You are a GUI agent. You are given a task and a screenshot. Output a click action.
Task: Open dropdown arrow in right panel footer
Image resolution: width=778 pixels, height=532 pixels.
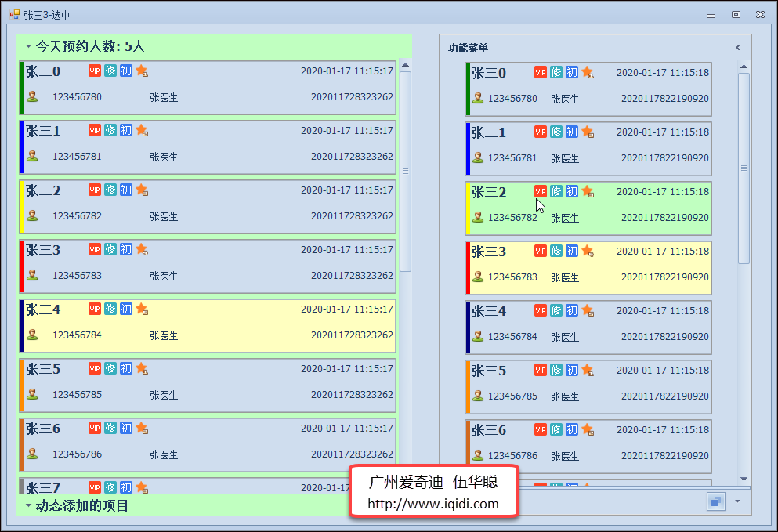(x=737, y=501)
